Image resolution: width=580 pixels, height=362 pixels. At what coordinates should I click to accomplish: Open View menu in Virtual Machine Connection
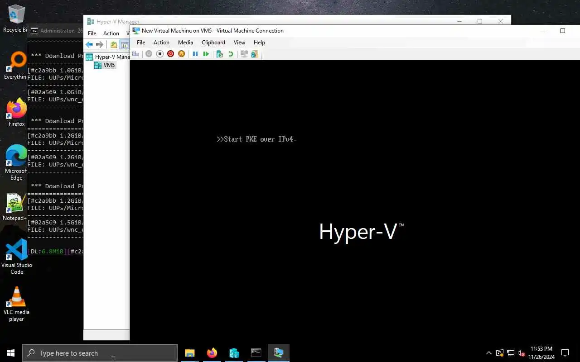(239, 43)
